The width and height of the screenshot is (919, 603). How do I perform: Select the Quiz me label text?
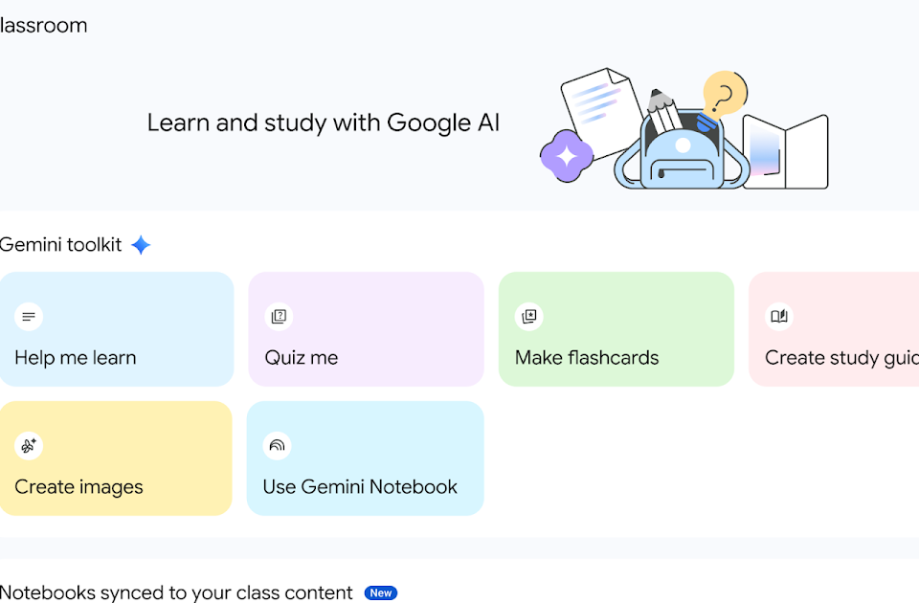tap(302, 357)
